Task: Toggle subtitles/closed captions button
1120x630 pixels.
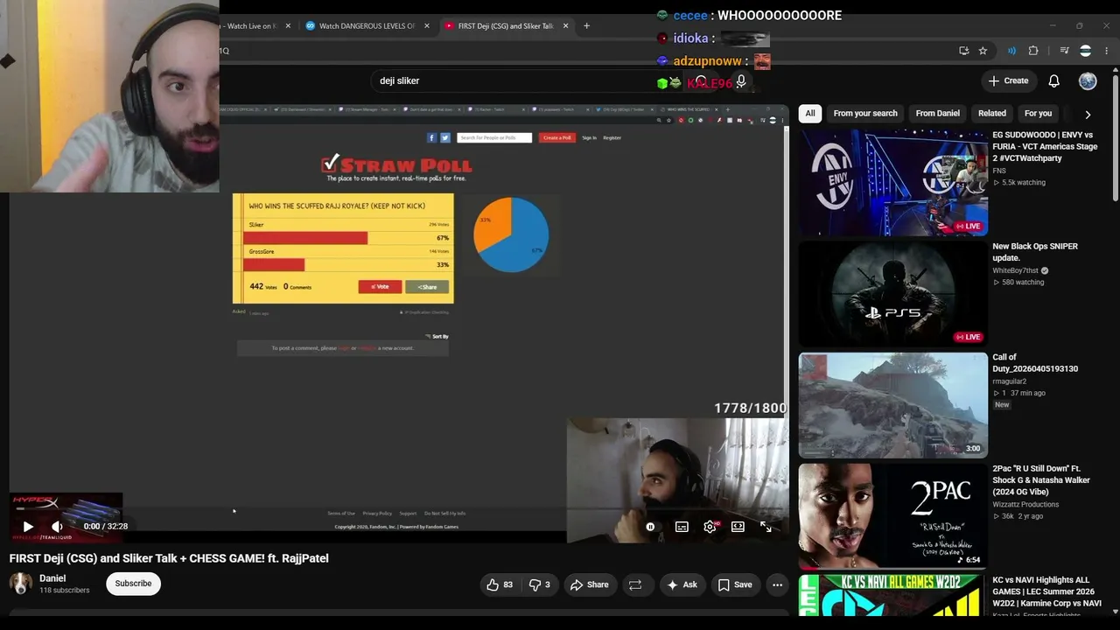Action: click(682, 527)
